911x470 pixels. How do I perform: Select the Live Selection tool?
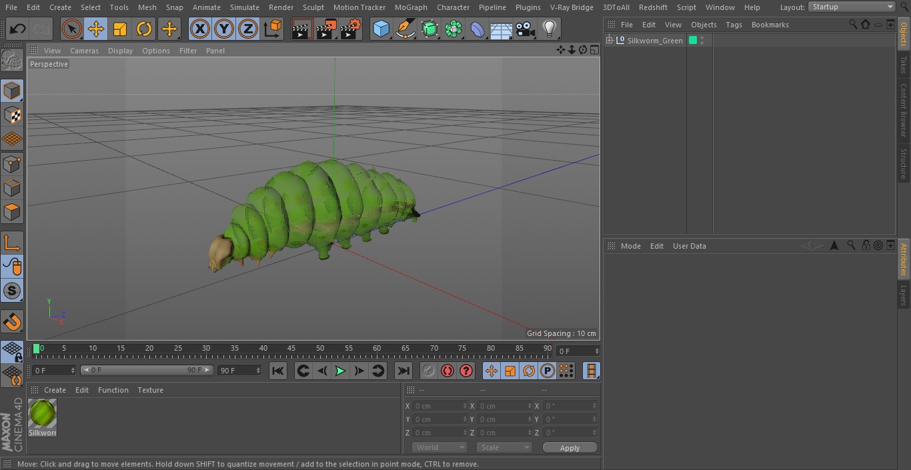tap(72, 29)
